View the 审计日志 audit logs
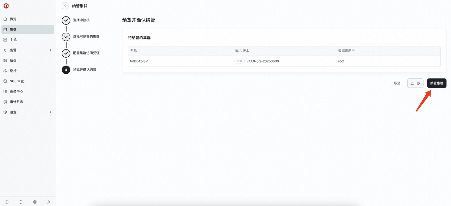Viewport: 451px width, 206px height. click(16, 102)
